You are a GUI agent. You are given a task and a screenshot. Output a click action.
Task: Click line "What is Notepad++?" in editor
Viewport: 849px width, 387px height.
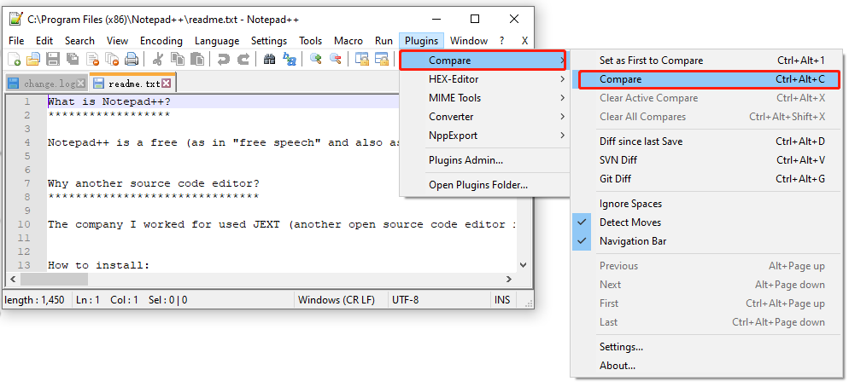coord(109,101)
